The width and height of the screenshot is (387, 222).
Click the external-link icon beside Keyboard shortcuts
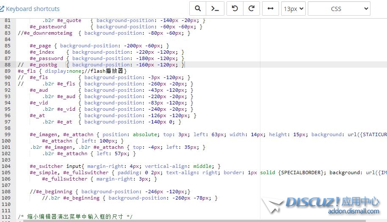pyautogui.click(x=2, y=9)
